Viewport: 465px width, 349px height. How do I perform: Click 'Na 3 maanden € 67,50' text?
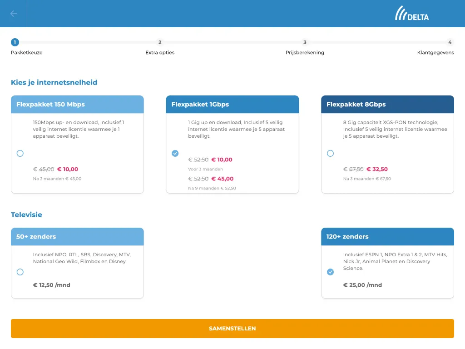click(x=367, y=179)
